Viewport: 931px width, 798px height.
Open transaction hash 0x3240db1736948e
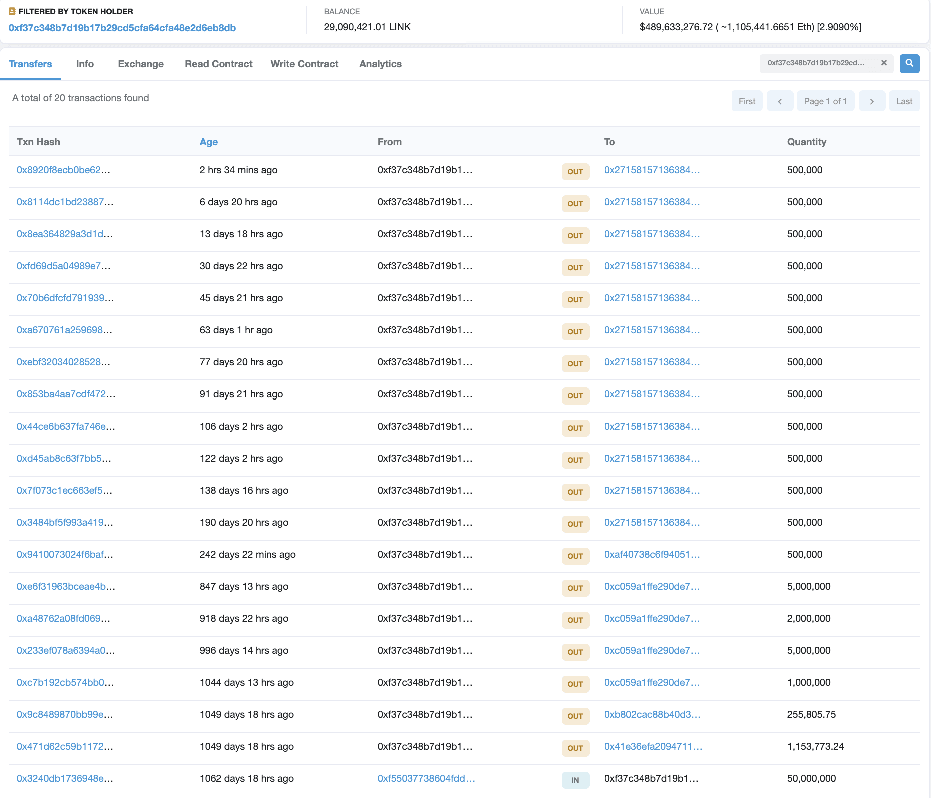click(x=65, y=779)
